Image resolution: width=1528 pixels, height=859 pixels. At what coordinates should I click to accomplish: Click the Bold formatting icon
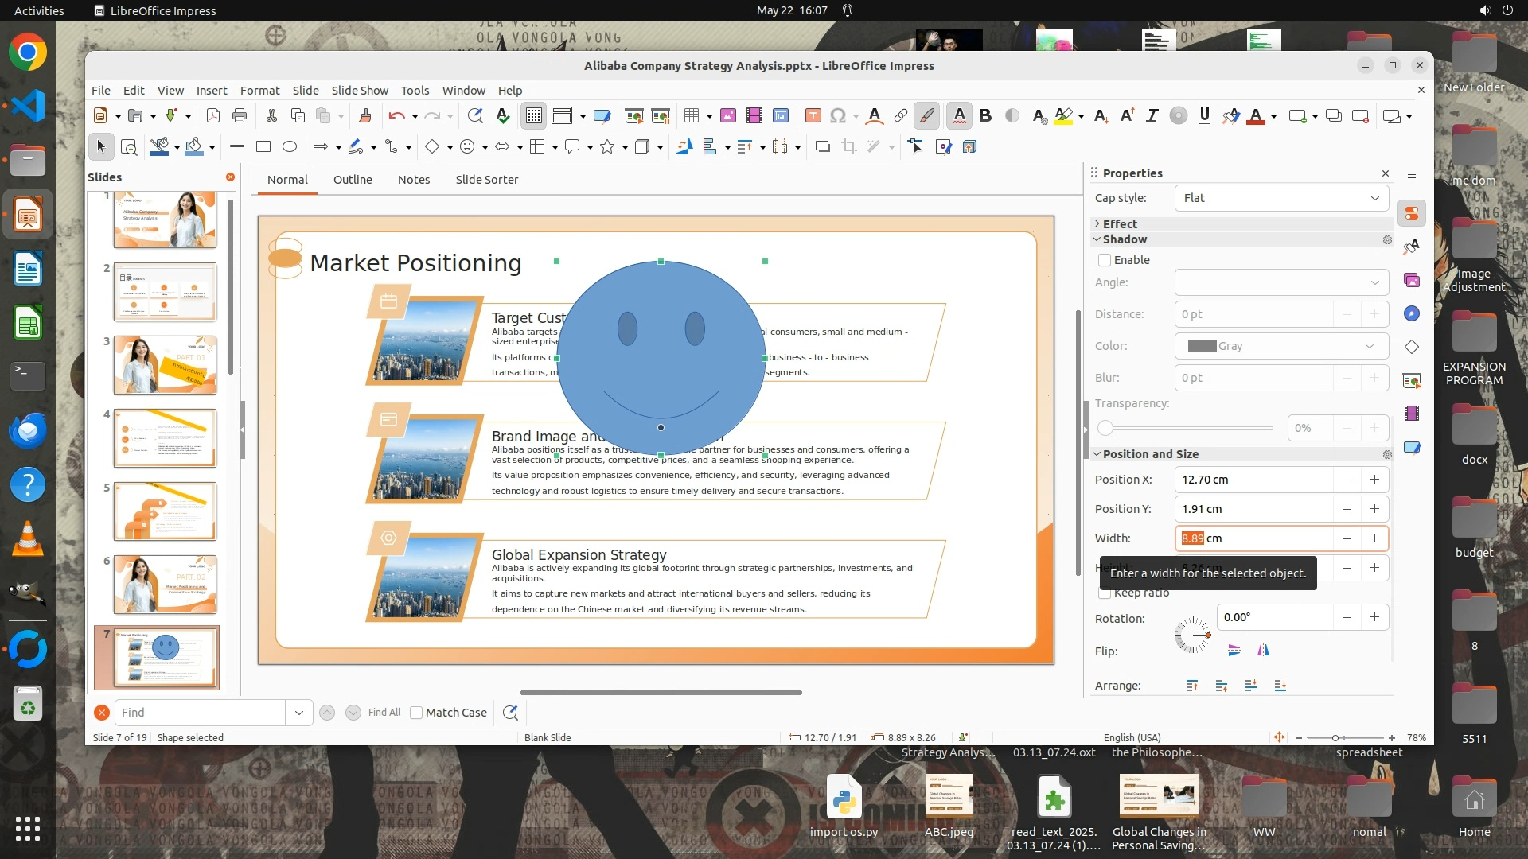click(x=985, y=116)
